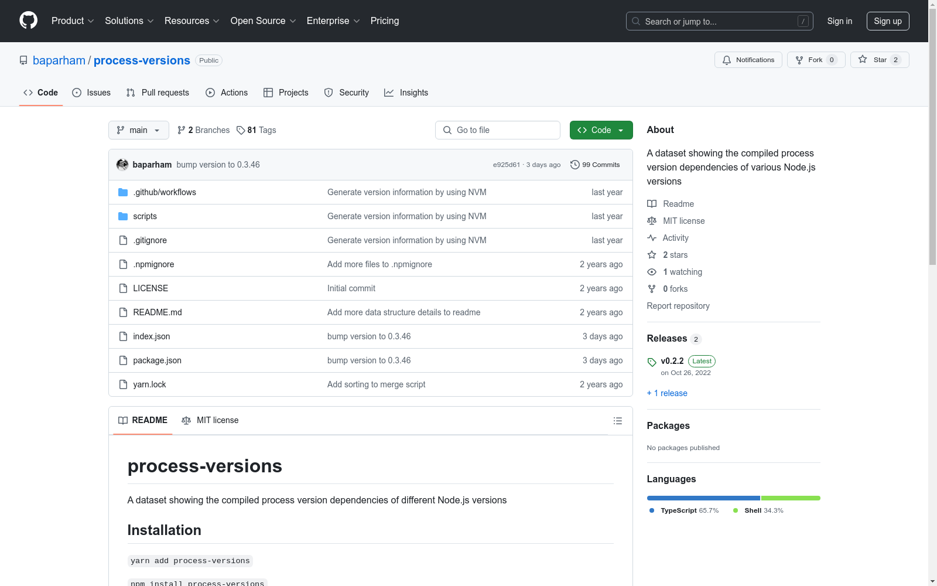Viewport: 937px width, 586px height.
Task: Open the 'Add sorting to merge script' commit
Action: (377, 384)
